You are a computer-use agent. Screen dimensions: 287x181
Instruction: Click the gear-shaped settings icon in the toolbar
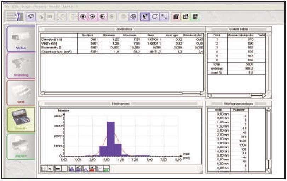tap(134, 16)
